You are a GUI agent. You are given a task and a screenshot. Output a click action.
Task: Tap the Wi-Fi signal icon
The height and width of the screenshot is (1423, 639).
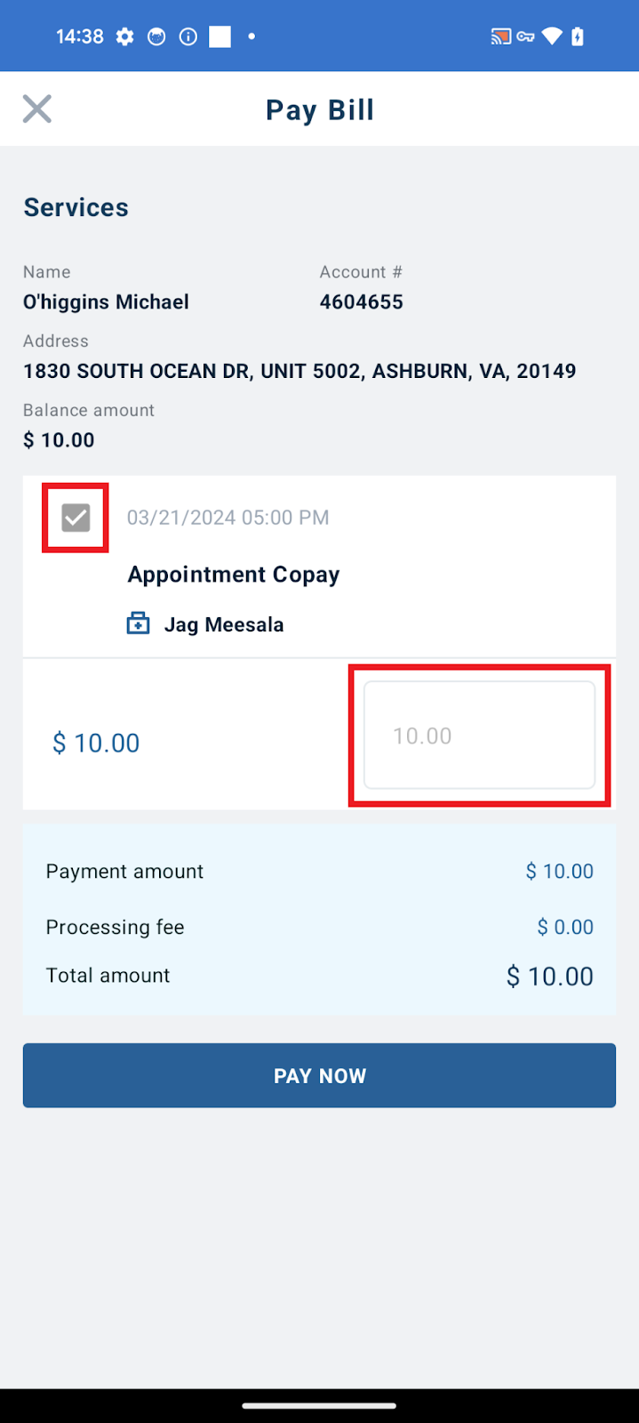pos(552,36)
